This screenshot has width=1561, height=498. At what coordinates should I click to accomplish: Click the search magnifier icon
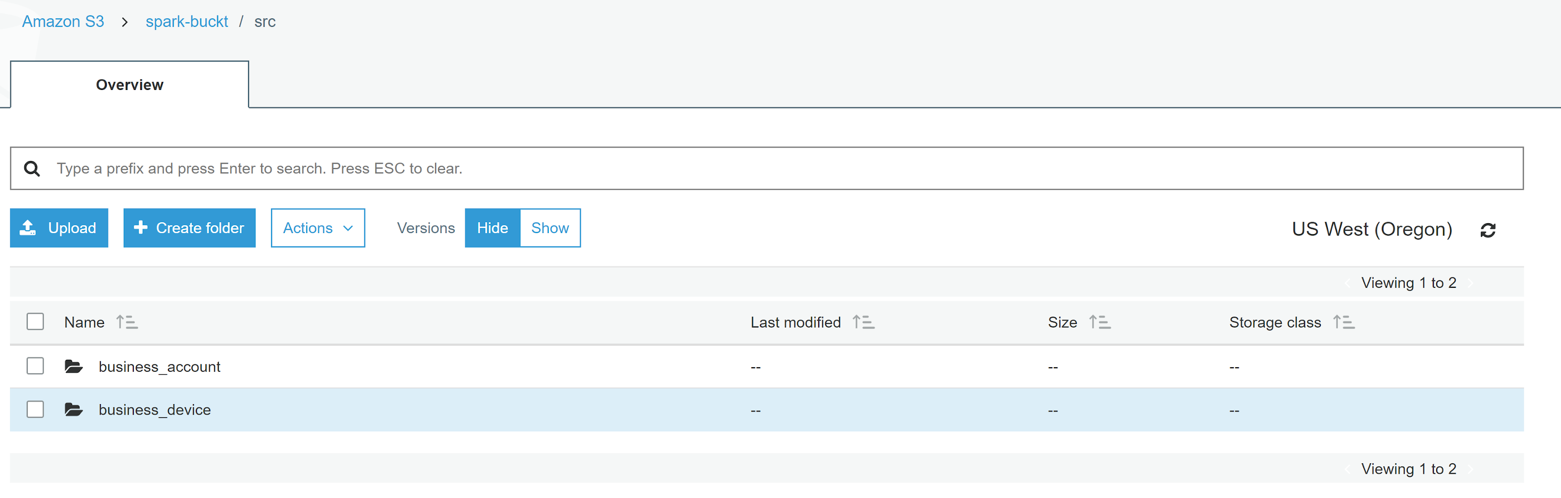[x=31, y=168]
